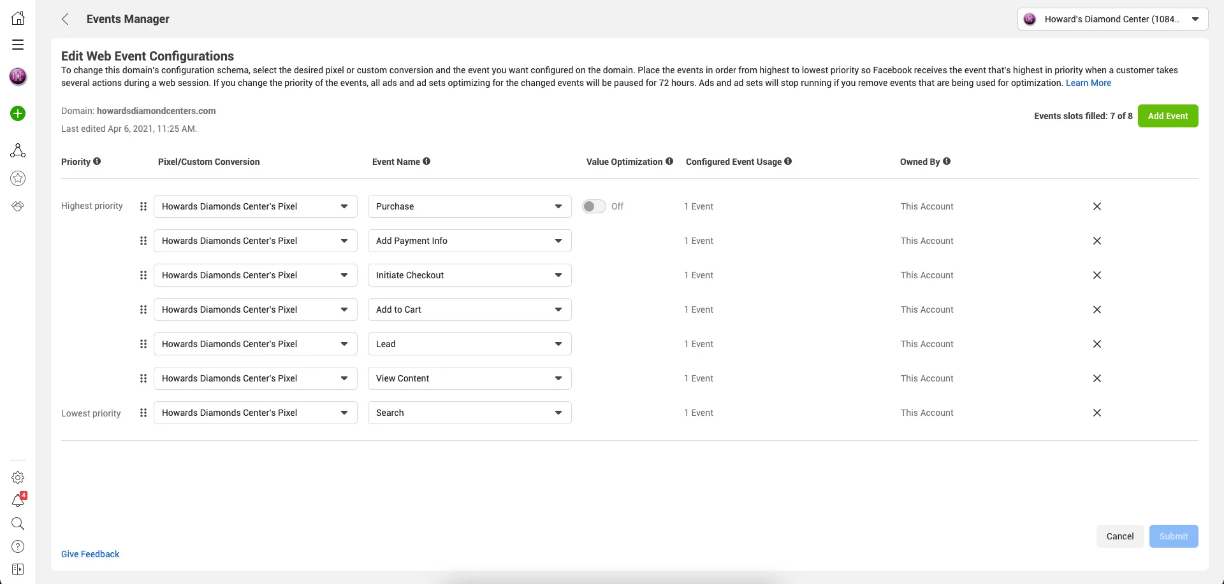Toggle Value Optimization switch for Purchase
Viewport: 1224px width, 584px height.
tap(594, 206)
